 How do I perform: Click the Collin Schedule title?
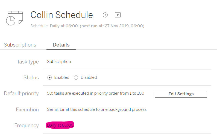(61, 15)
